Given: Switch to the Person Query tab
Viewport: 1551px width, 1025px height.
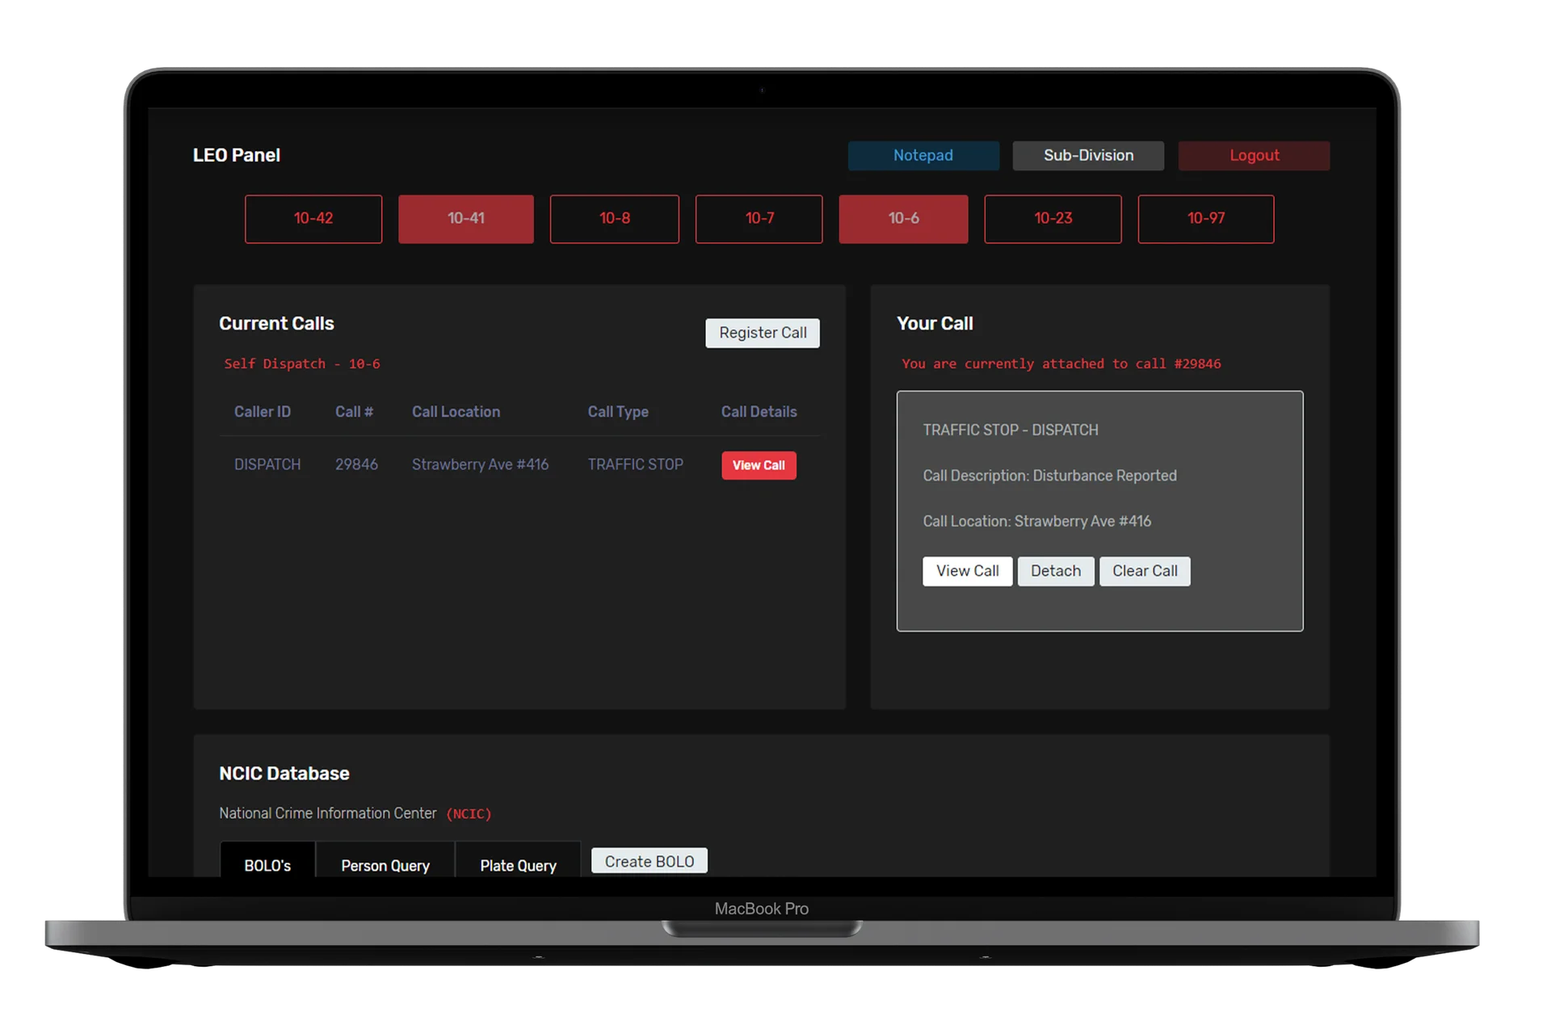Looking at the screenshot, I should 385,865.
